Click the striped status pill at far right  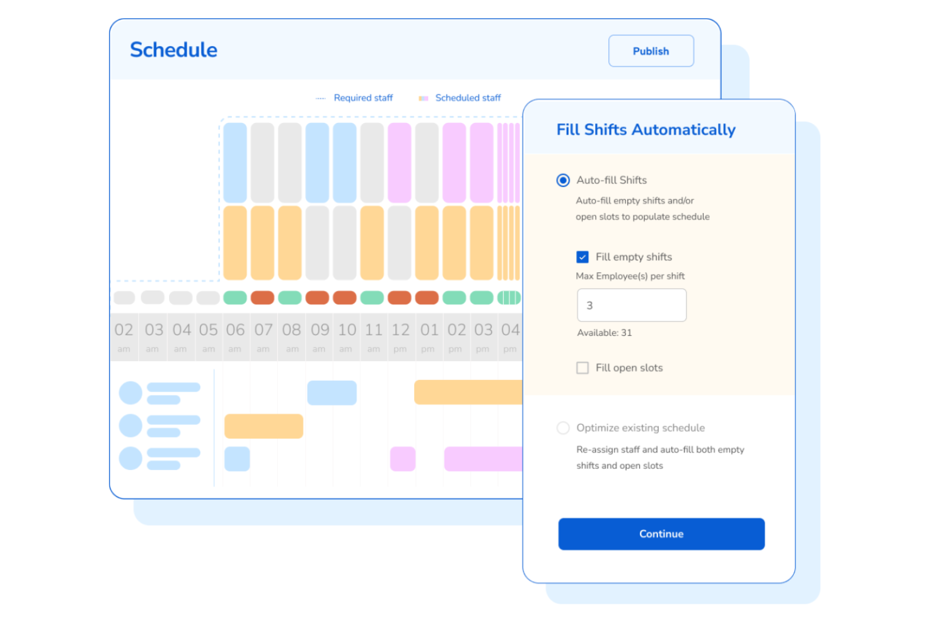click(508, 297)
